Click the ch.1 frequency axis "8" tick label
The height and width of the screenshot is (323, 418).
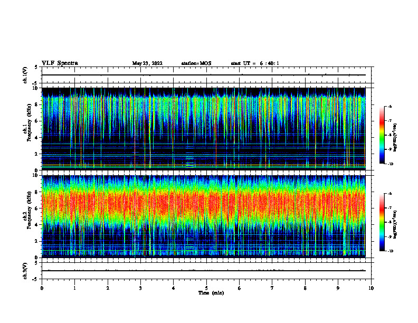37,104
